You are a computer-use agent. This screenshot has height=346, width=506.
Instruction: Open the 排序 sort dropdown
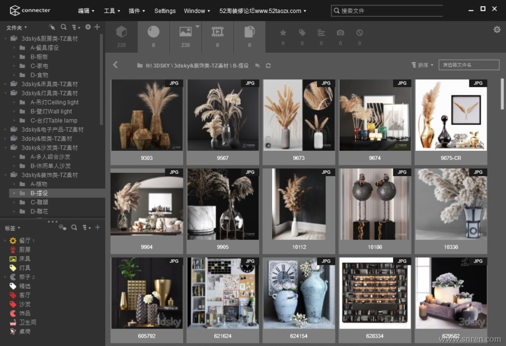(x=422, y=65)
